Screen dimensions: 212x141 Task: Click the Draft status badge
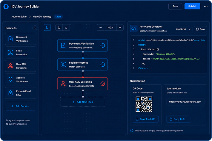coord(58,17)
